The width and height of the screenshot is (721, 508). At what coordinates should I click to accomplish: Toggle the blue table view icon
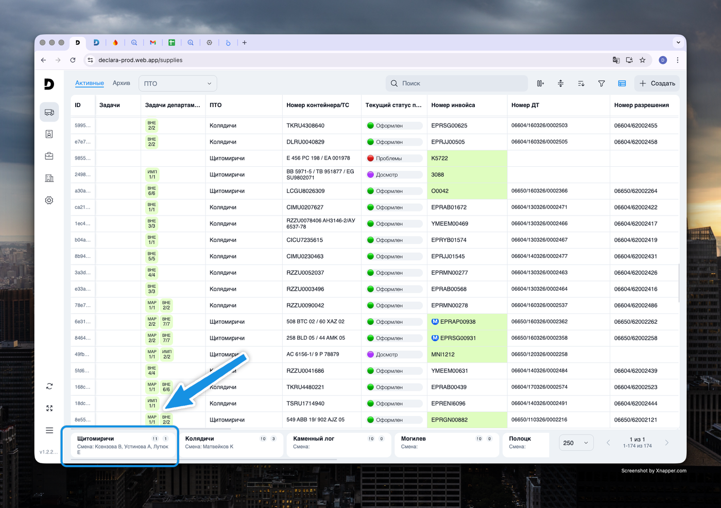point(622,83)
